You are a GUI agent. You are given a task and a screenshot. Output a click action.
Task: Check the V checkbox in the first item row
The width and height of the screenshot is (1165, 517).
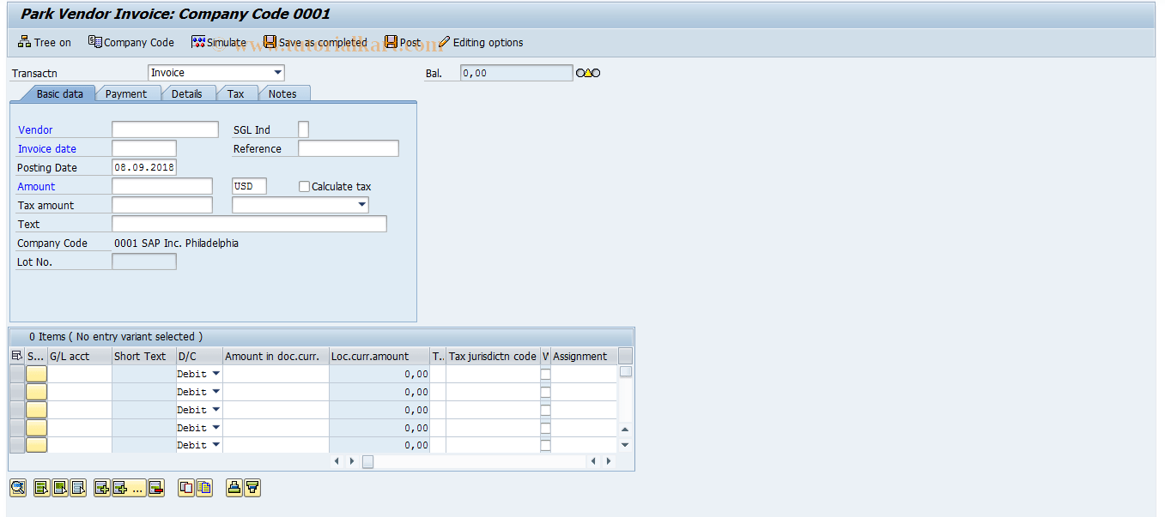(x=544, y=373)
